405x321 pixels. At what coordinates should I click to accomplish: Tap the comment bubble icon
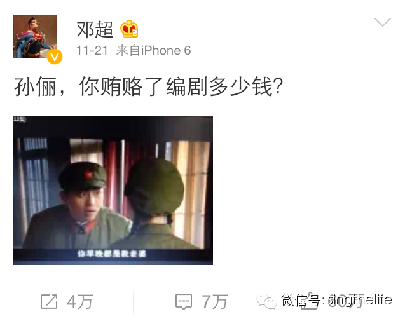184,301
